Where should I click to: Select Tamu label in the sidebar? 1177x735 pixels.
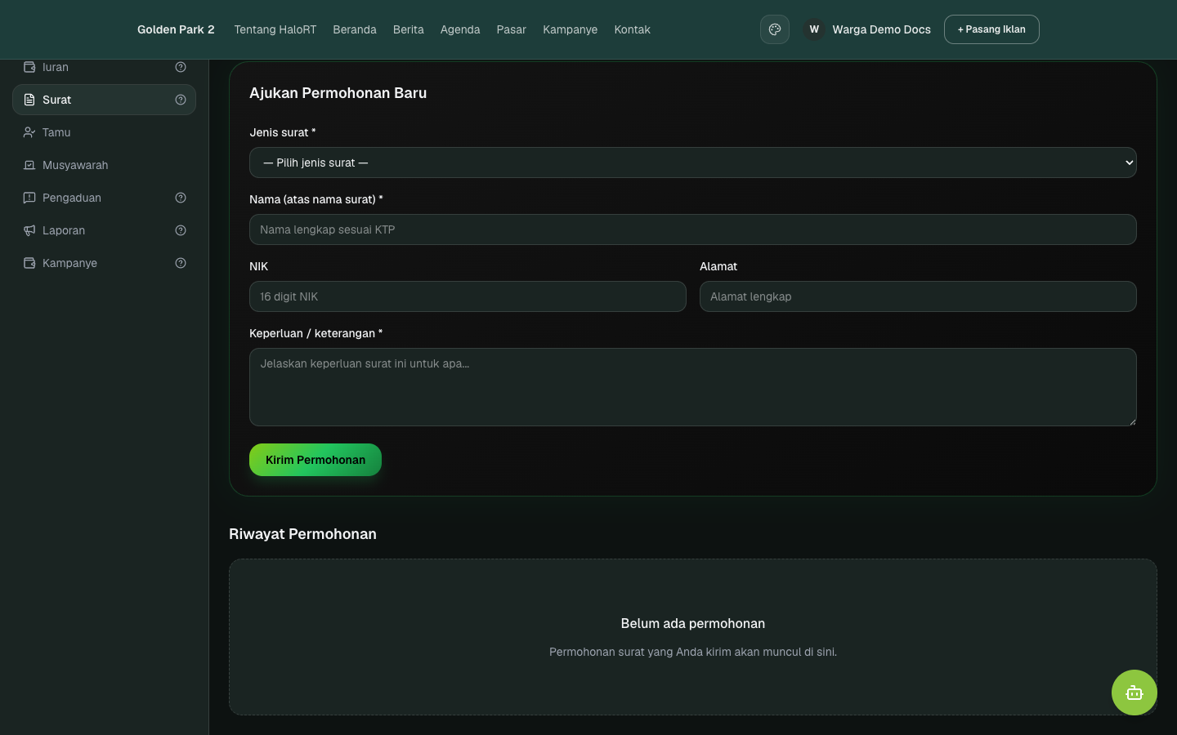pyautogui.click(x=56, y=132)
